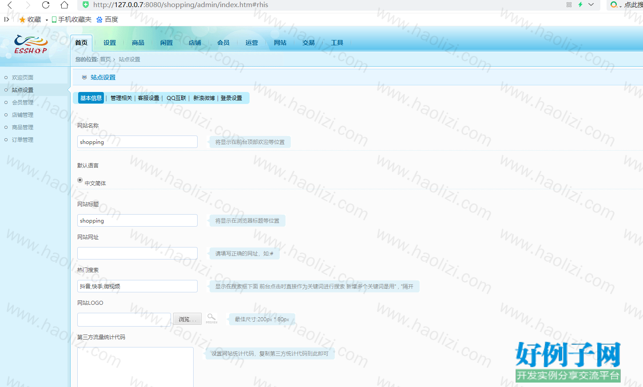Click the 点此搜 search box

(633, 5)
